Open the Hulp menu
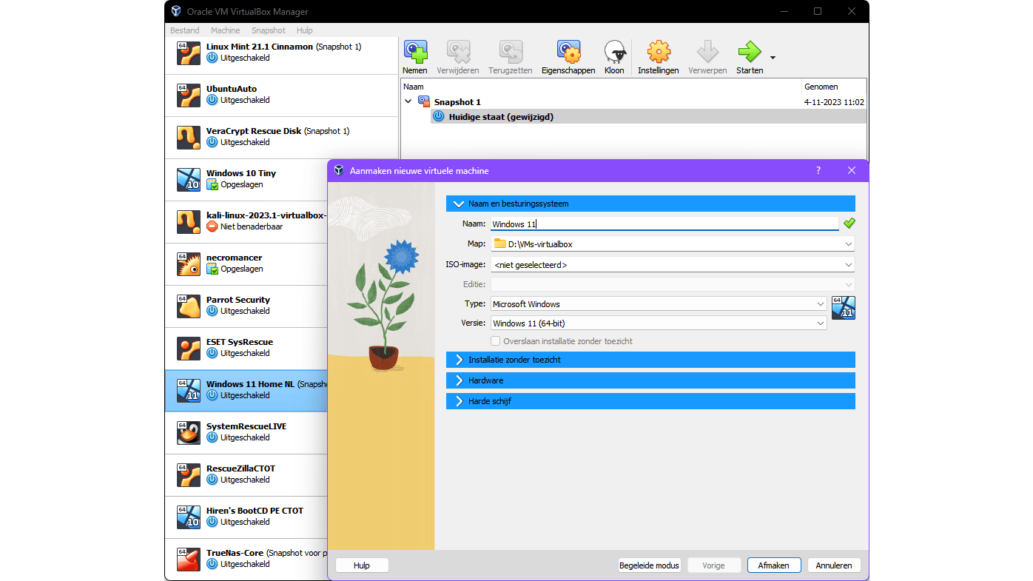This screenshot has height=581, width=1033. tap(304, 30)
